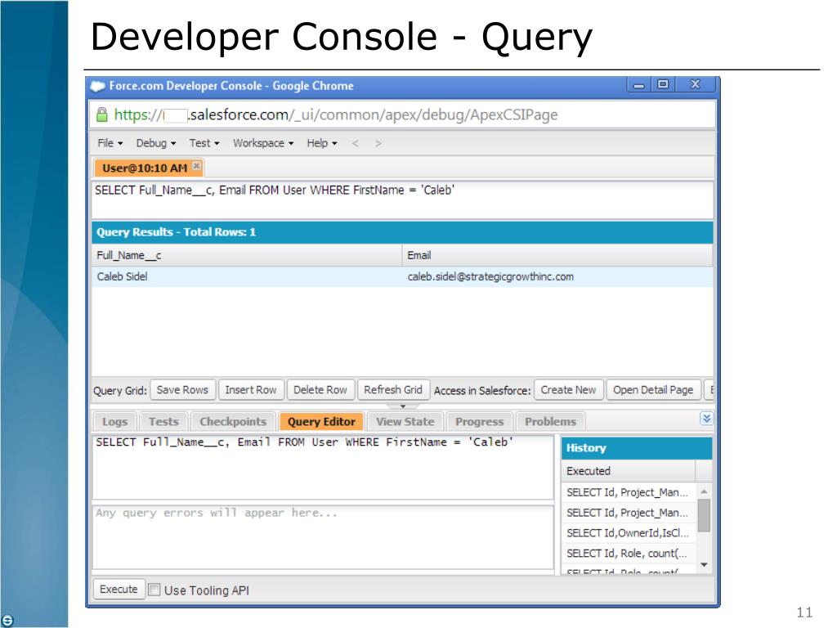Close the User@10:10 AM tab
Screen dimensions: 837x628
[196, 166]
